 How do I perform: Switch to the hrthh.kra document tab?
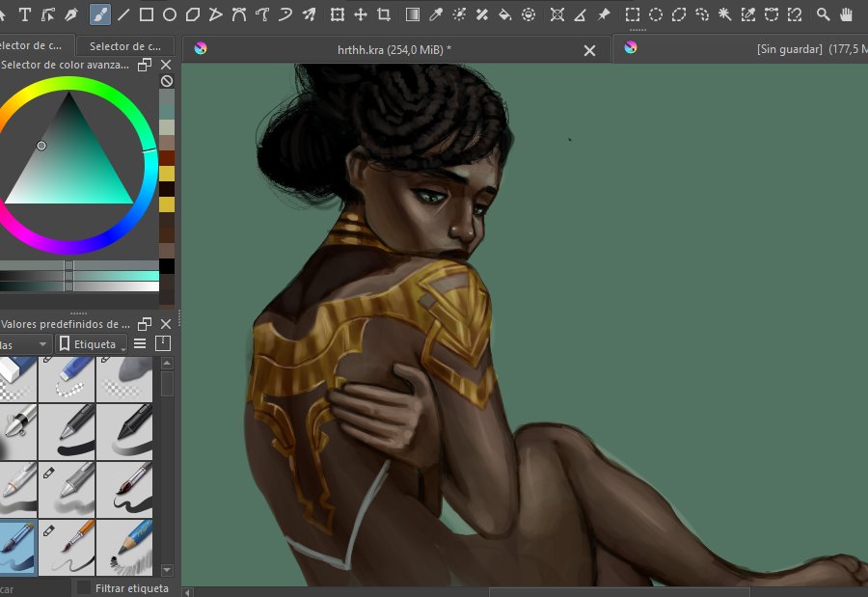point(394,49)
